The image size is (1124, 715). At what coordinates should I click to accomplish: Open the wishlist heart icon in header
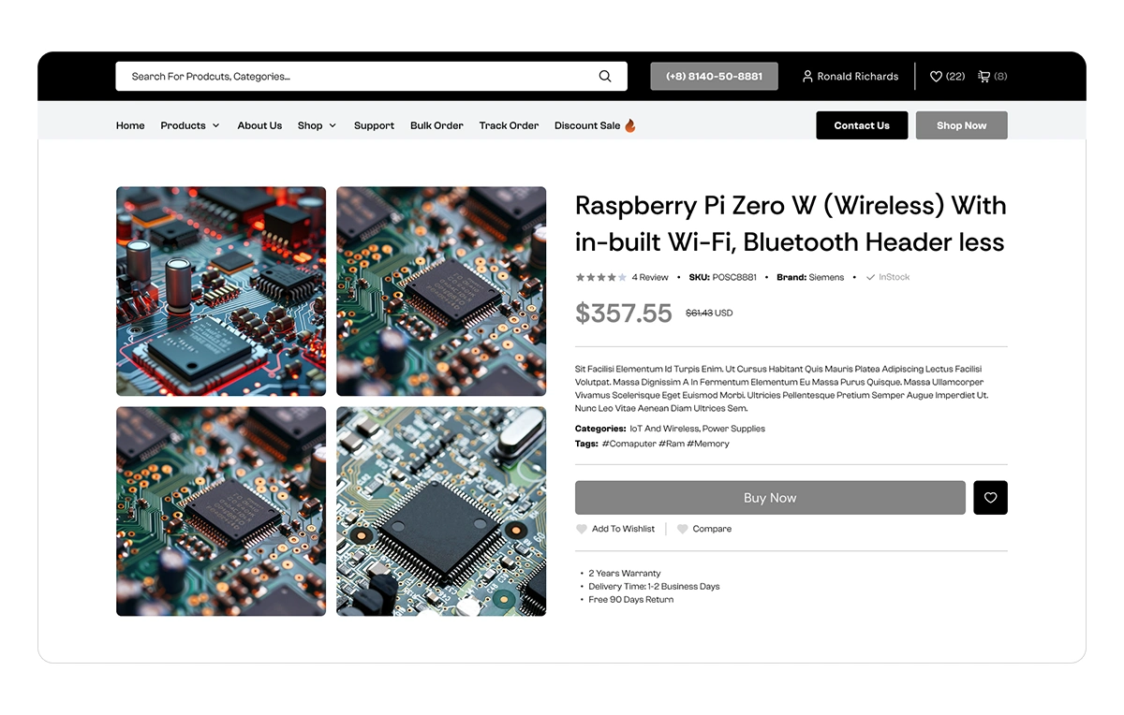pos(936,77)
